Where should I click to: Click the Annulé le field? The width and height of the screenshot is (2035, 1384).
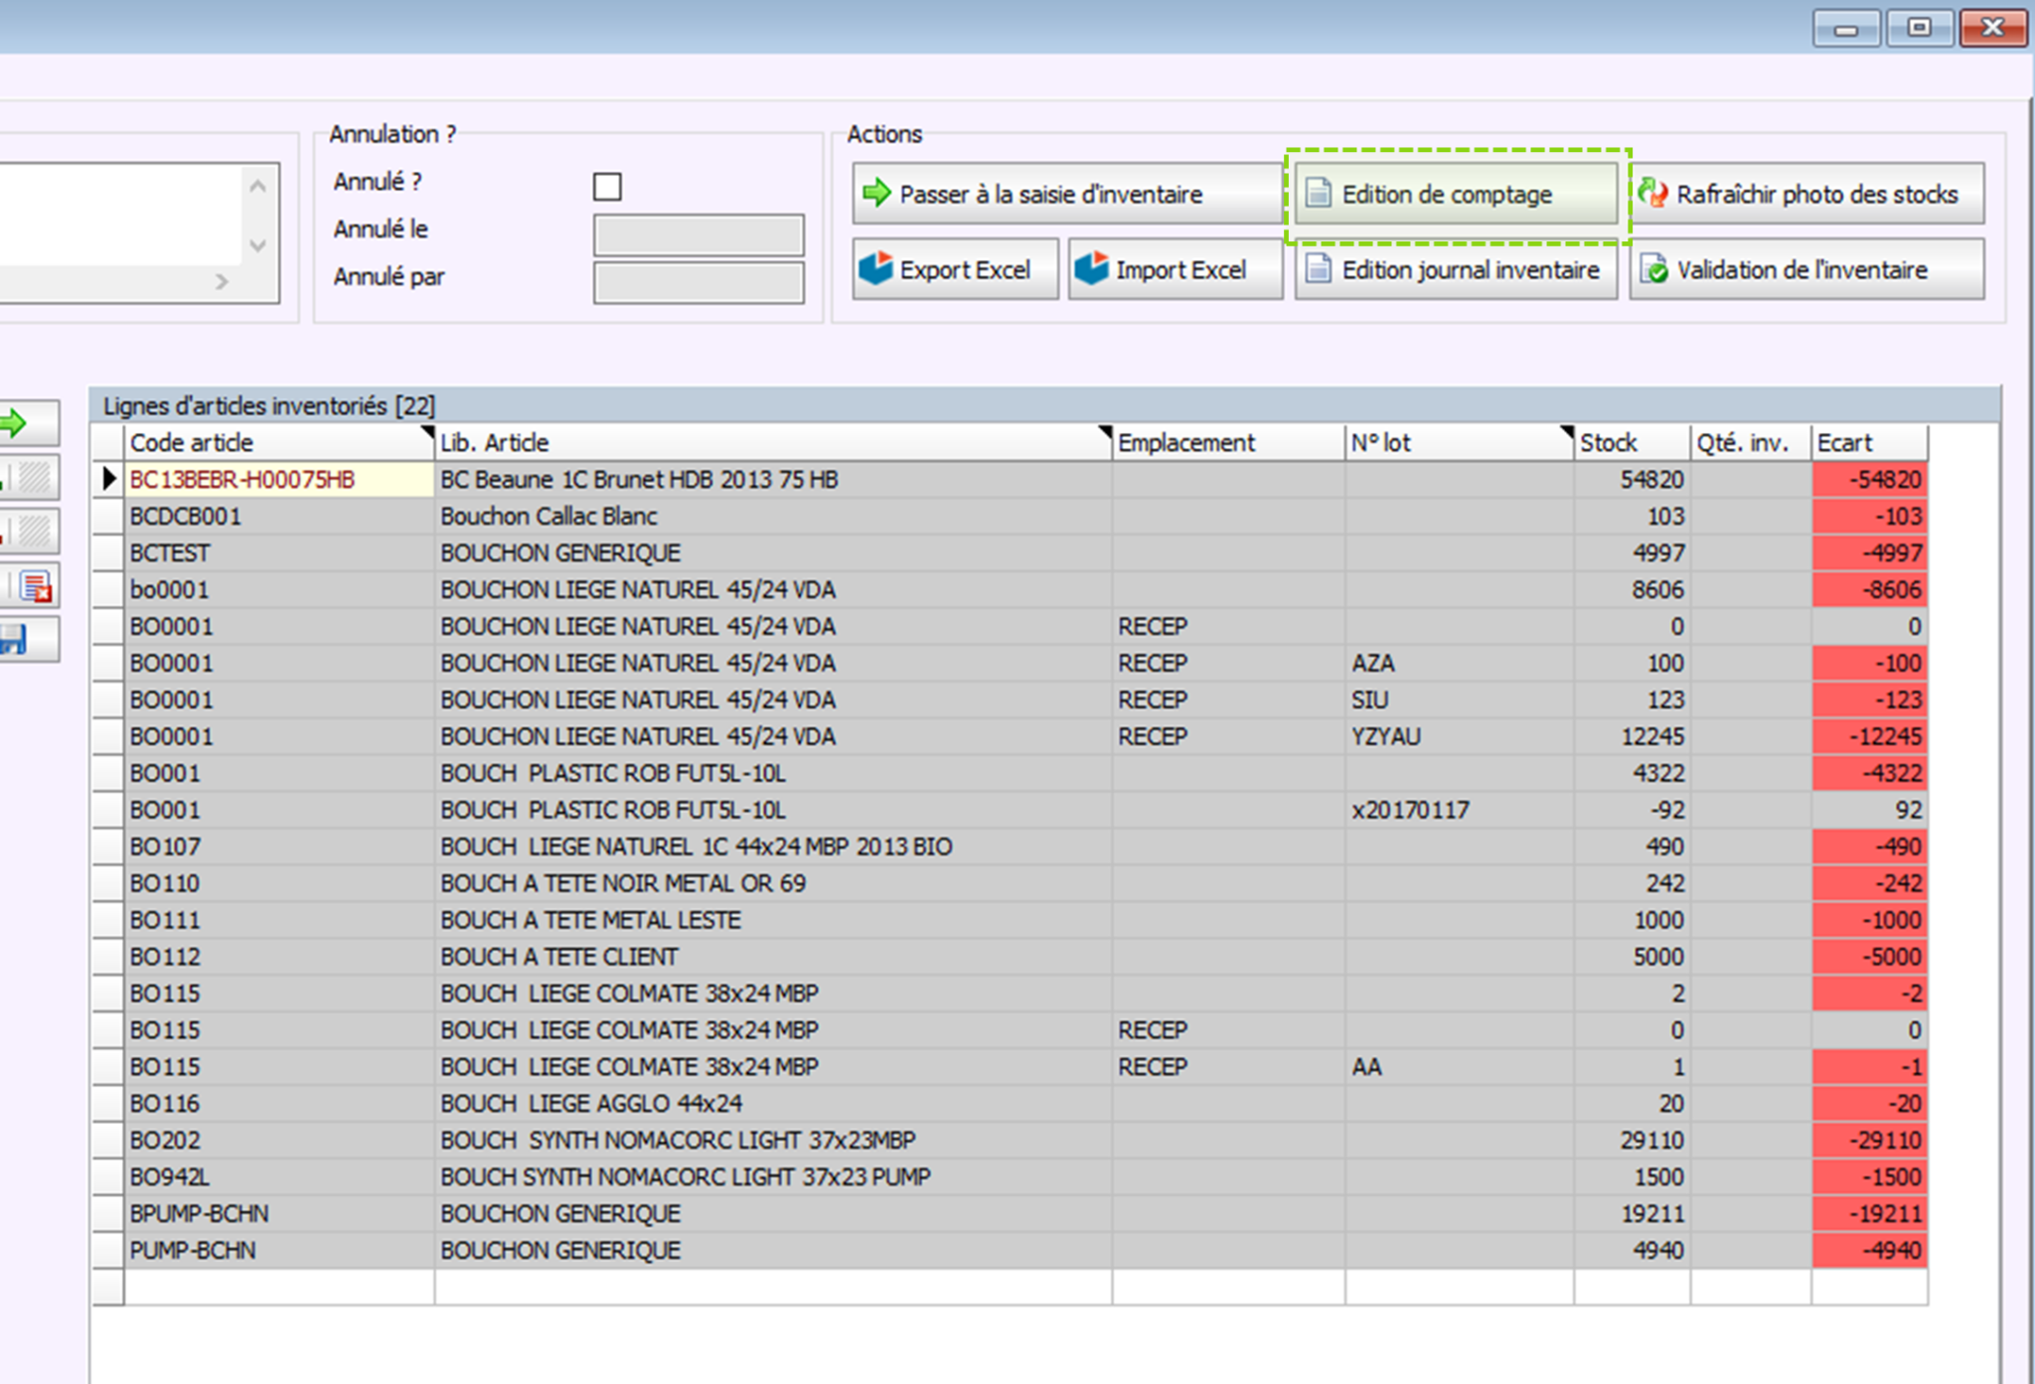coord(699,235)
